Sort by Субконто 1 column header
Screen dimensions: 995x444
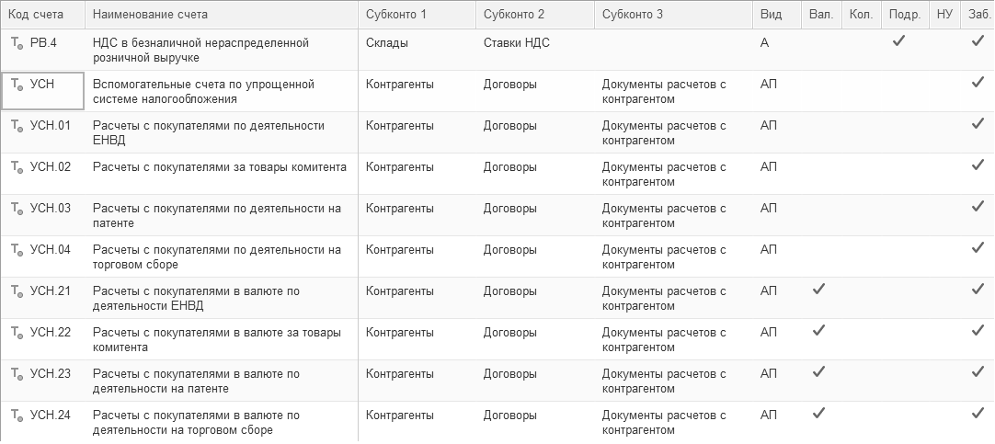pyautogui.click(x=396, y=15)
